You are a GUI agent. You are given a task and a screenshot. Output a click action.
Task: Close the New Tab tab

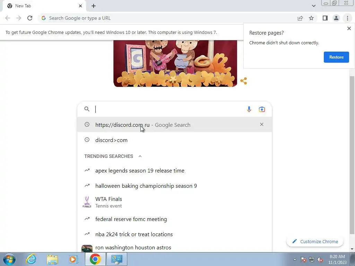tap(80, 6)
